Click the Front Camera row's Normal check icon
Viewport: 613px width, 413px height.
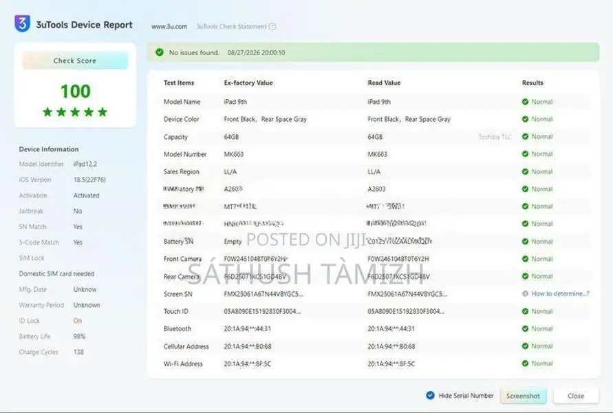[x=525, y=259]
